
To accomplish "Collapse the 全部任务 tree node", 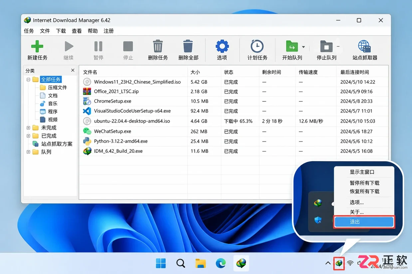I will point(28,79).
